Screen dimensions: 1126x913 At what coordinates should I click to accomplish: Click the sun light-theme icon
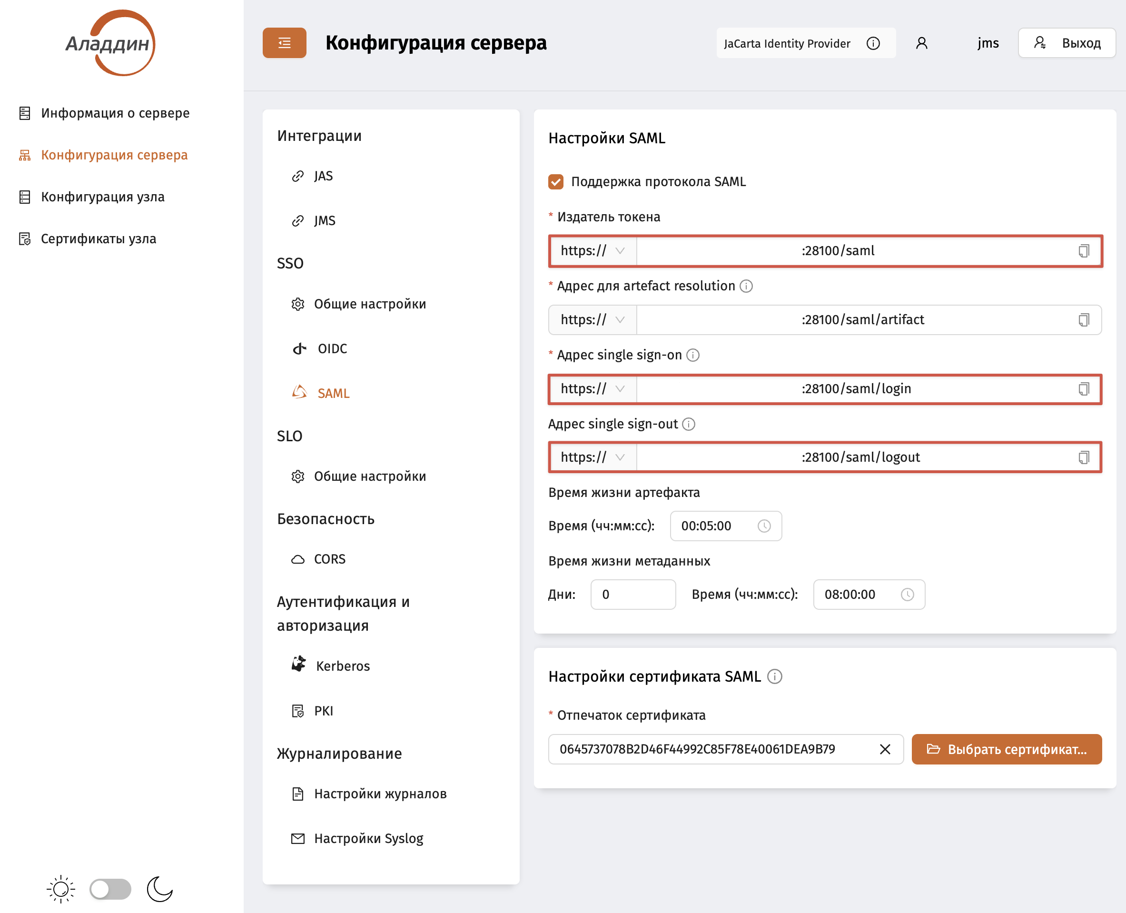(x=60, y=889)
